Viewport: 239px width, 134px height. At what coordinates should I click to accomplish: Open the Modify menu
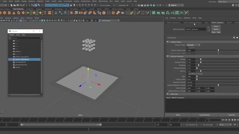17,1
